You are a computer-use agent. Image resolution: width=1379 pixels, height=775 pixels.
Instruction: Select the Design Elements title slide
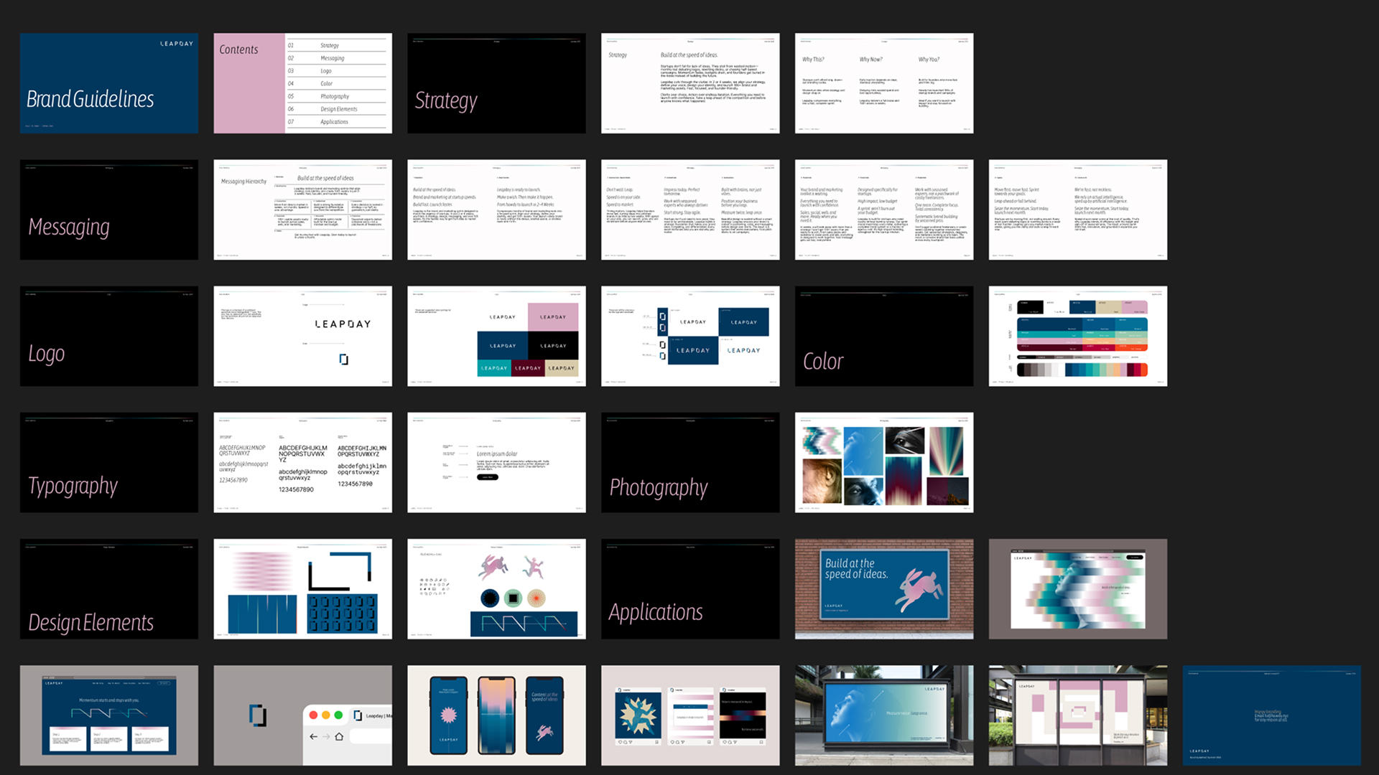108,588
